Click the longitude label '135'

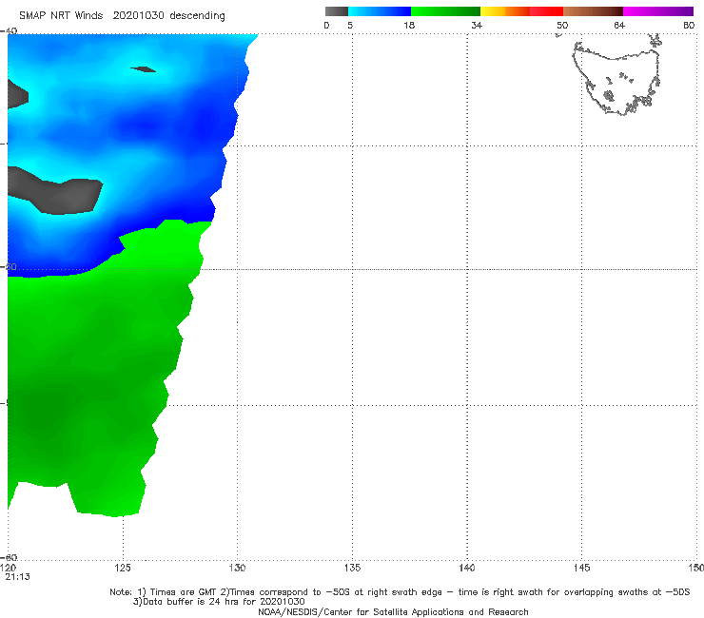[352, 569]
